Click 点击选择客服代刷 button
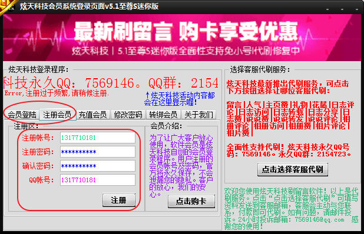This screenshot has width=364, height=234. 293,169
